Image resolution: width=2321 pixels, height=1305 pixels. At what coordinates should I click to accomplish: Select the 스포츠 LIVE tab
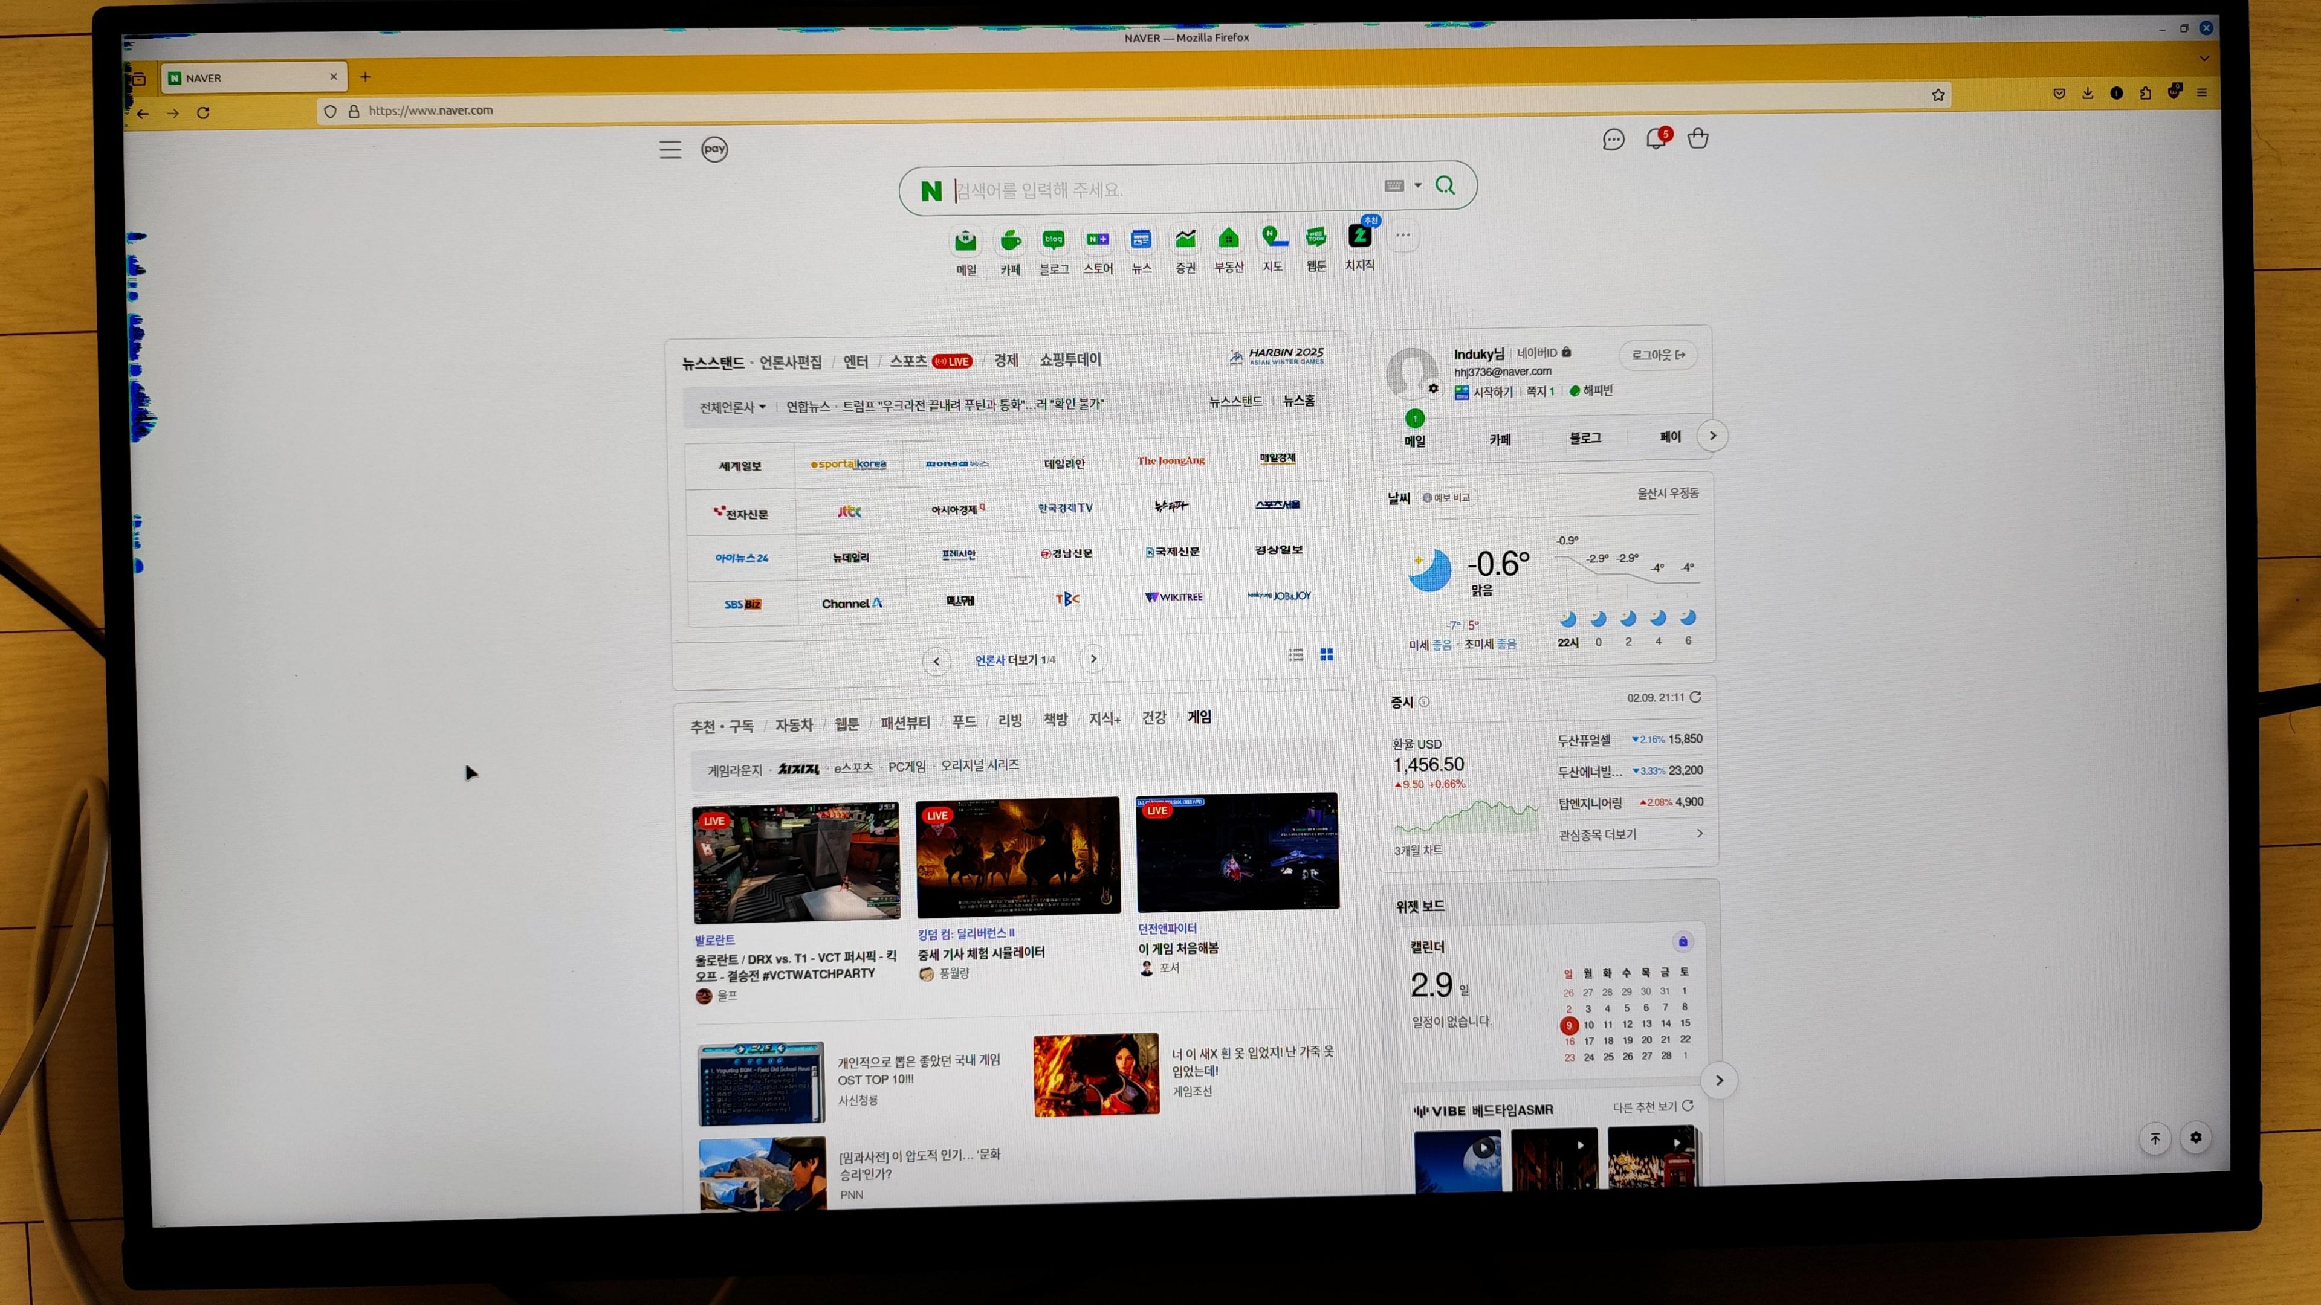[x=931, y=360]
